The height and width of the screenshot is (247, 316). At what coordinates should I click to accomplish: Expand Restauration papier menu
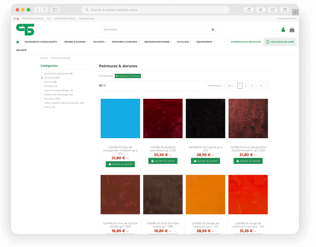(158, 42)
